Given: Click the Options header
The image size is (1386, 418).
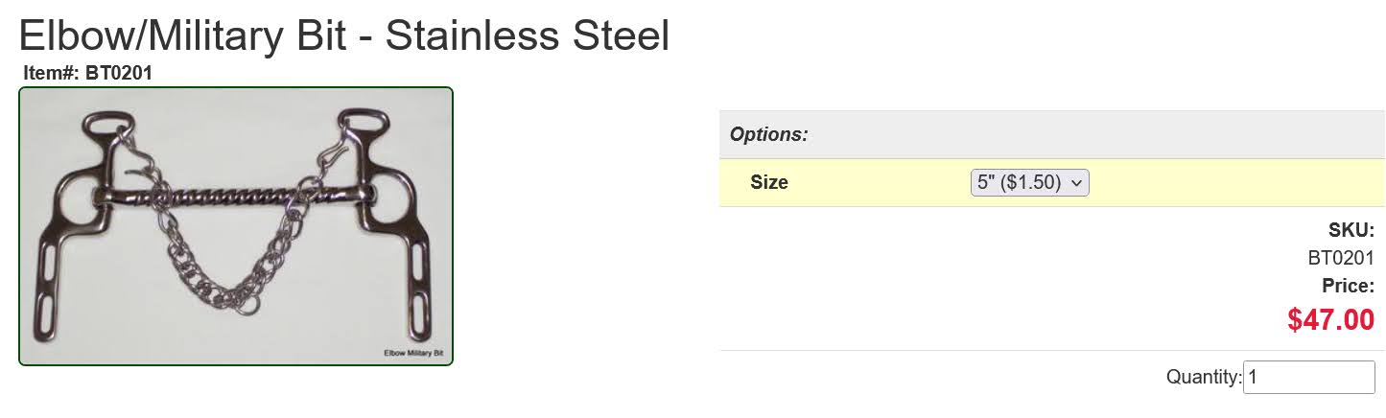Looking at the screenshot, I should (x=769, y=134).
